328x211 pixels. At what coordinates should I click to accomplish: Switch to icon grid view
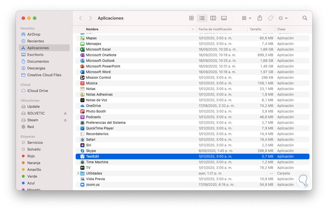point(191,18)
